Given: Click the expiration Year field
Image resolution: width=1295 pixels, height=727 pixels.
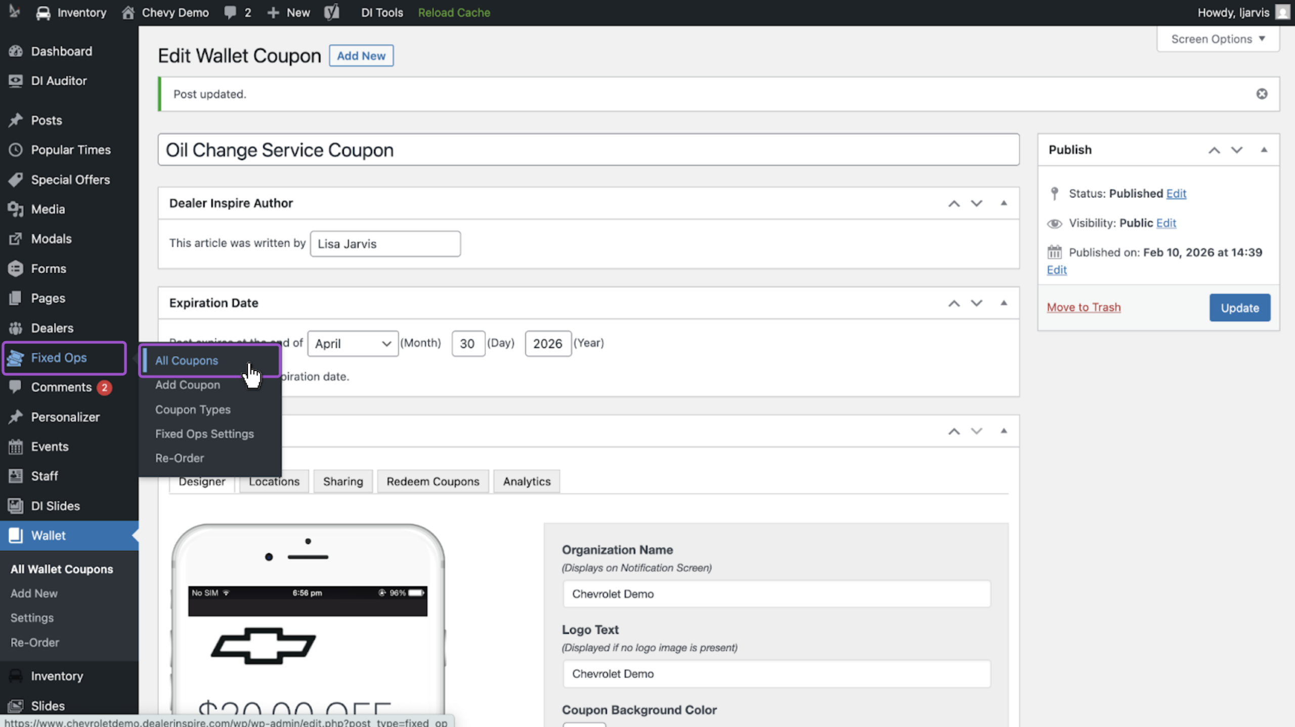Looking at the screenshot, I should click(548, 344).
